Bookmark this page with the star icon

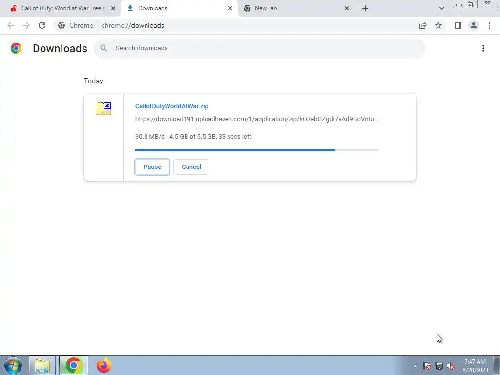[x=438, y=25]
